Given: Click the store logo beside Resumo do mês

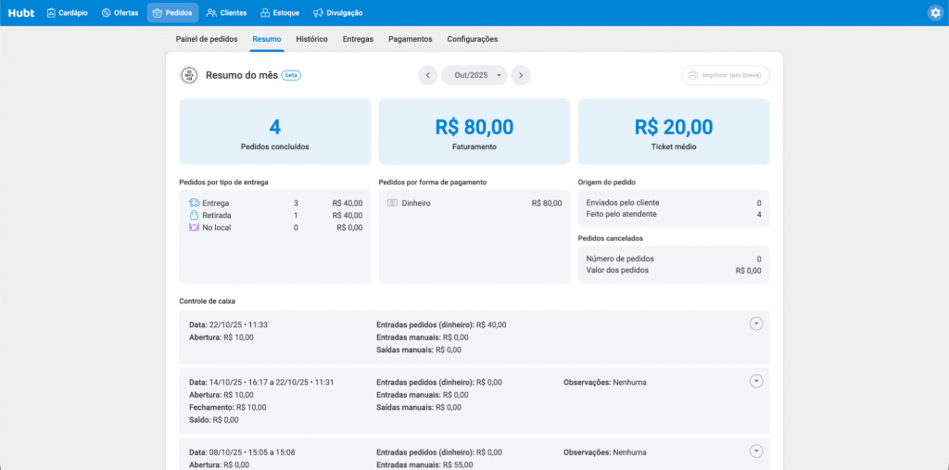Looking at the screenshot, I should click(x=189, y=76).
